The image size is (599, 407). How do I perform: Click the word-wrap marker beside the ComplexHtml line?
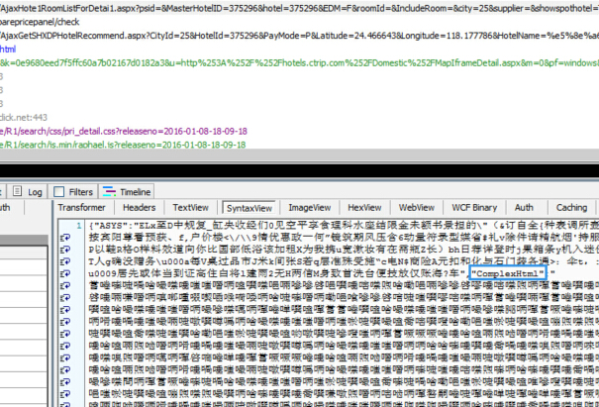(65, 273)
